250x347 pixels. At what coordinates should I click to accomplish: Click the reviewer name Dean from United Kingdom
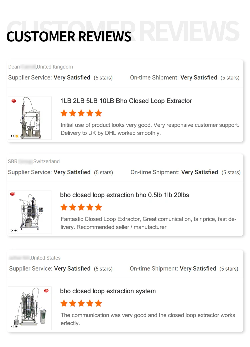[22, 67]
